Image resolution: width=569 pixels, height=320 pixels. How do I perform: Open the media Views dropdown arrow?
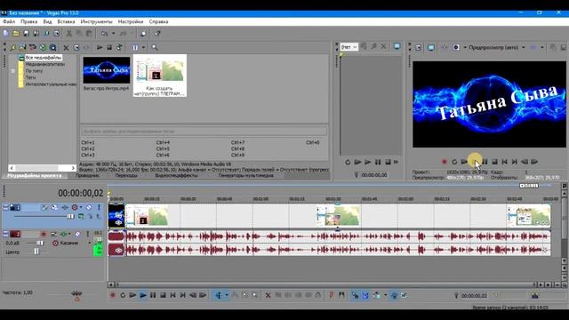click(x=143, y=47)
